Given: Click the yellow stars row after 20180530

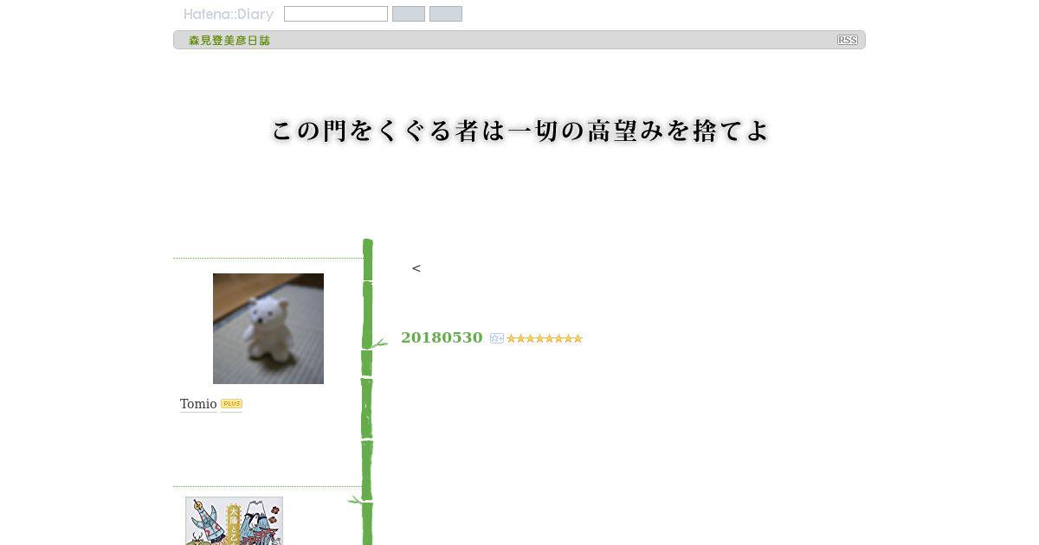Looking at the screenshot, I should coord(545,338).
